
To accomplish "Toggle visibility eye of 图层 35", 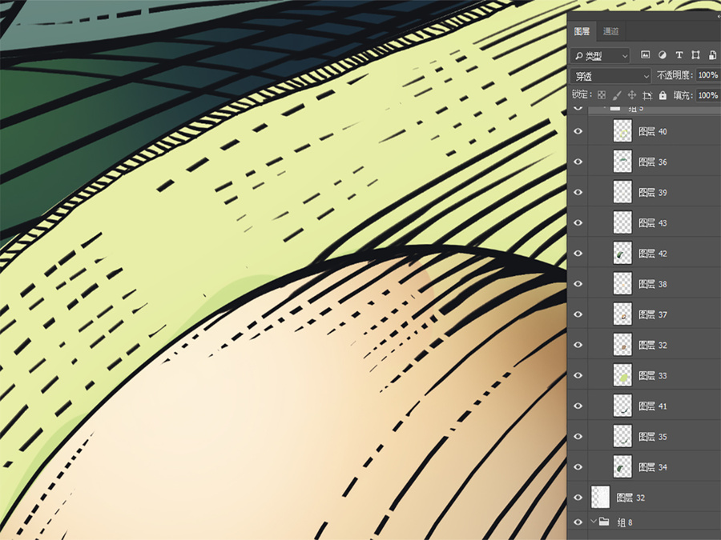I will [578, 437].
